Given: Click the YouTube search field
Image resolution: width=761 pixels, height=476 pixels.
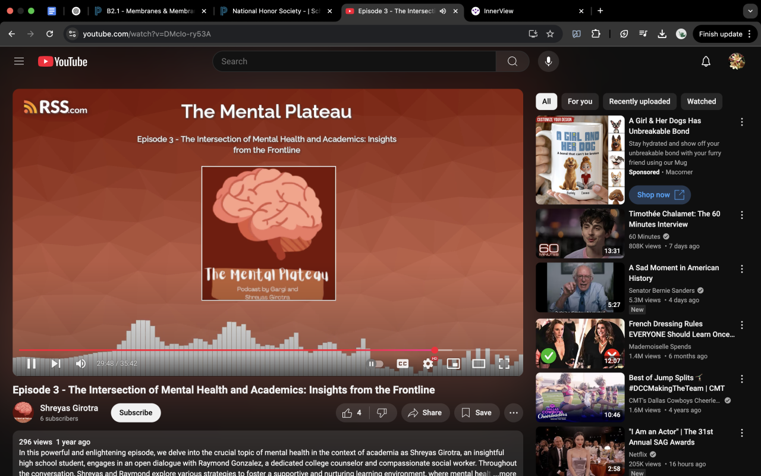Looking at the screenshot, I should point(354,61).
